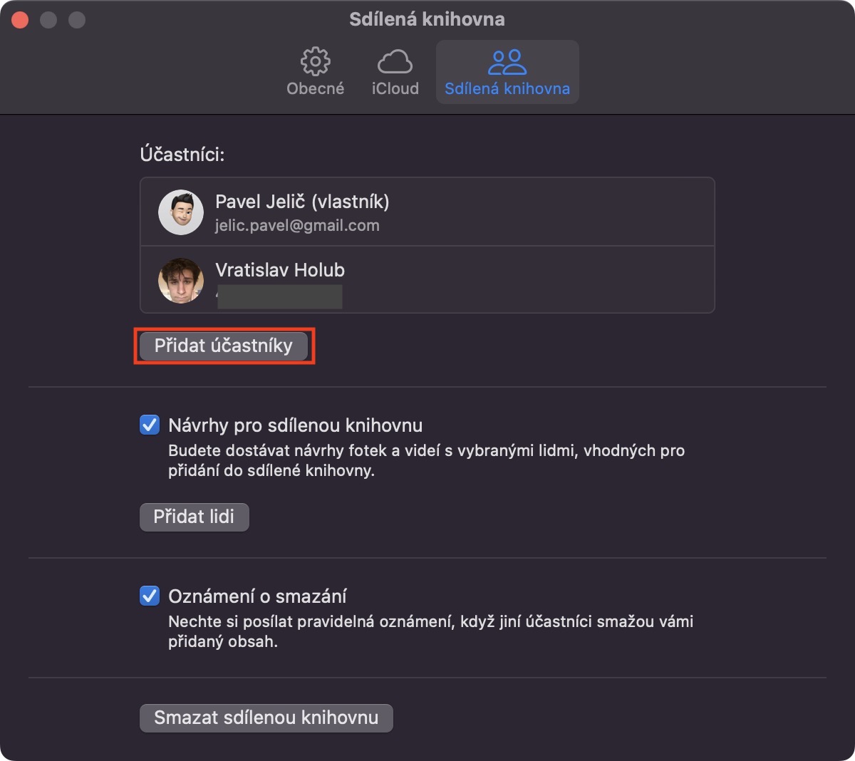Click Vratislav Holub's profile photo
Viewport: 855px width, 761px height.
click(181, 280)
